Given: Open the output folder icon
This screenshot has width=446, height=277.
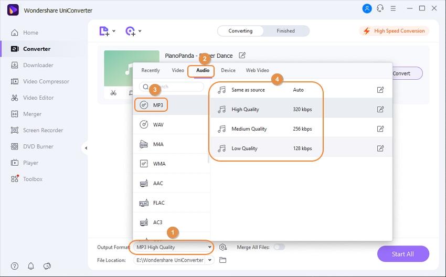Looking at the screenshot, I should 222,260.
